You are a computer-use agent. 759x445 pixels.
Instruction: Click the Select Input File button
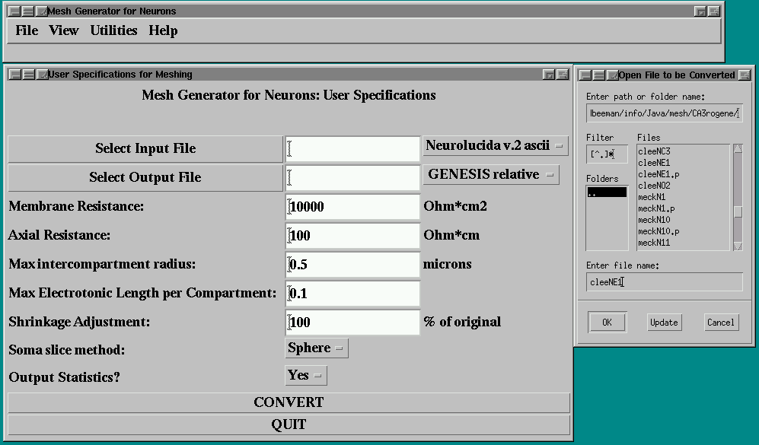point(145,148)
